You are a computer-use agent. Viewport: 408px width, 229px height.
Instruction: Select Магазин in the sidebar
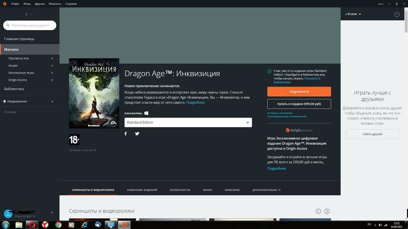(x=30, y=49)
